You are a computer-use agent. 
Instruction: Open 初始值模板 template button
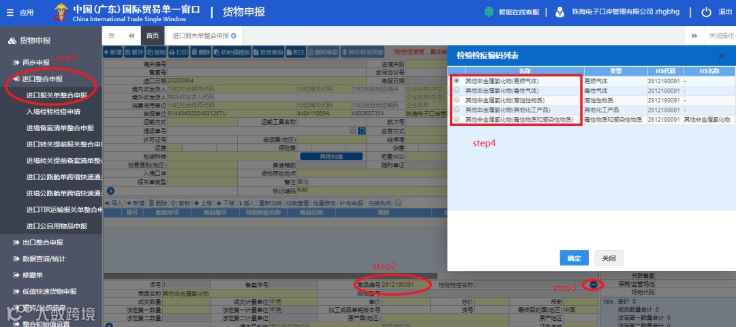[232, 52]
